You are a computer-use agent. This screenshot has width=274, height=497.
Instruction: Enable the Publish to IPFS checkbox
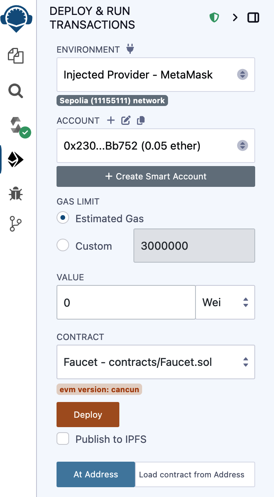click(63, 439)
